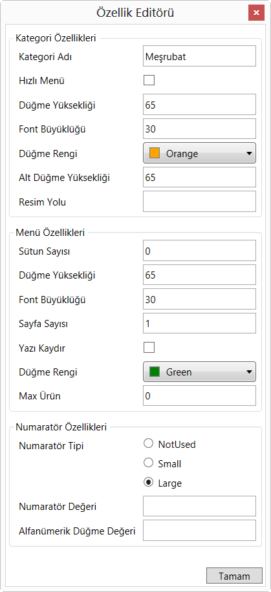Viewport: 271px width, 592px height.
Task: Click the green color swatch
Action: pyautogui.click(x=155, y=372)
